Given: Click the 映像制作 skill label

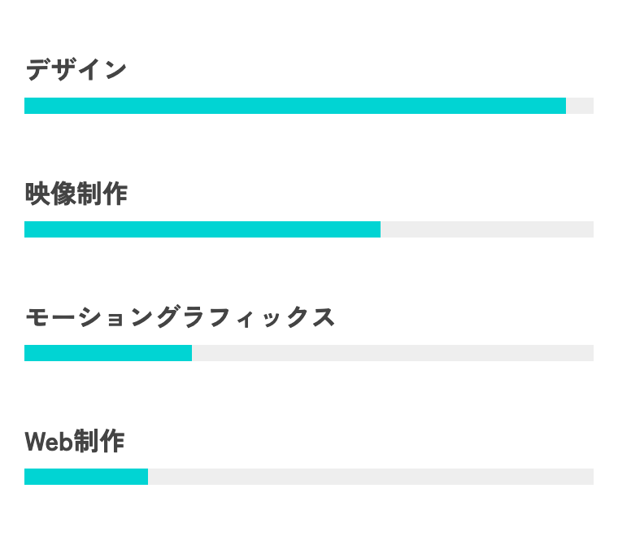Looking at the screenshot, I should [x=76, y=194].
